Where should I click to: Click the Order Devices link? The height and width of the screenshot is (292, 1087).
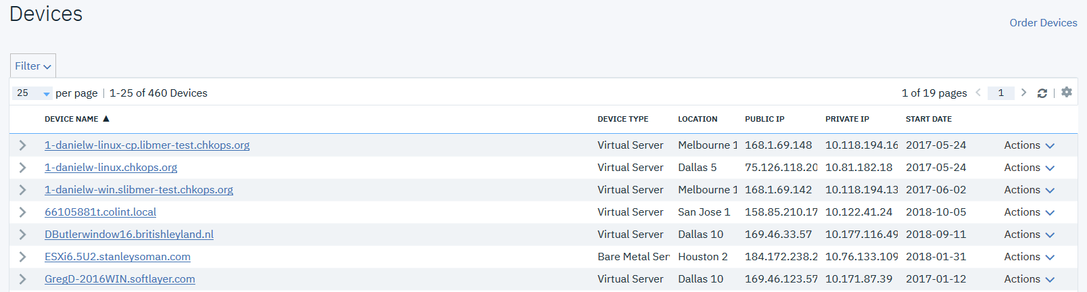pyautogui.click(x=1043, y=23)
